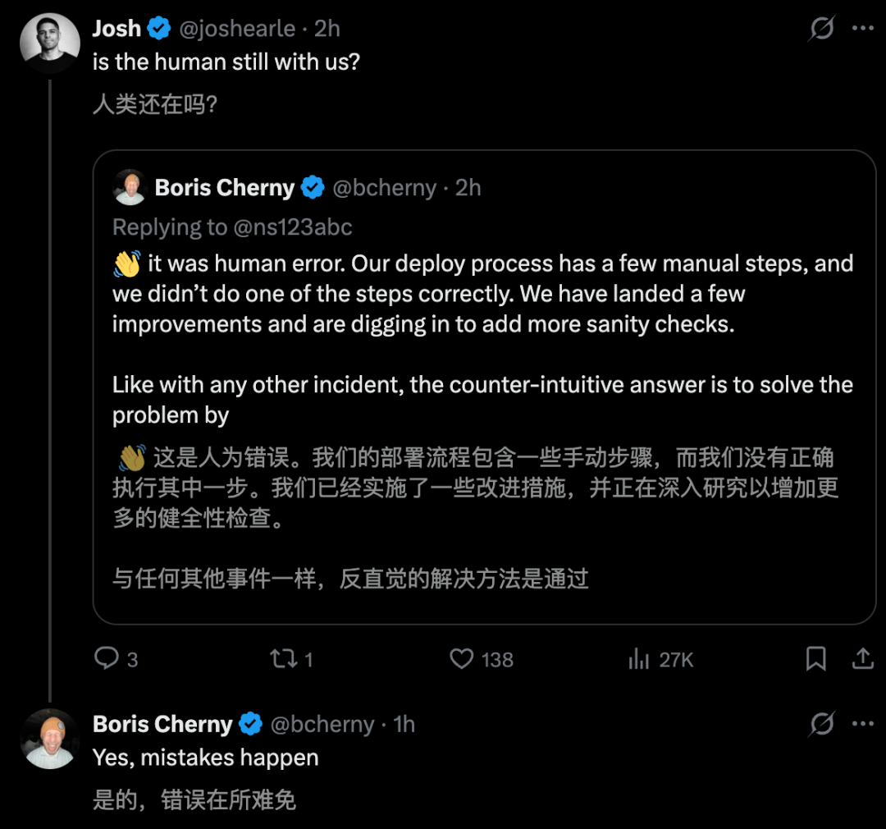The height and width of the screenshot is (829, 886).
Task: Open more options for Josh's tweet
Action: coord(862,30)
